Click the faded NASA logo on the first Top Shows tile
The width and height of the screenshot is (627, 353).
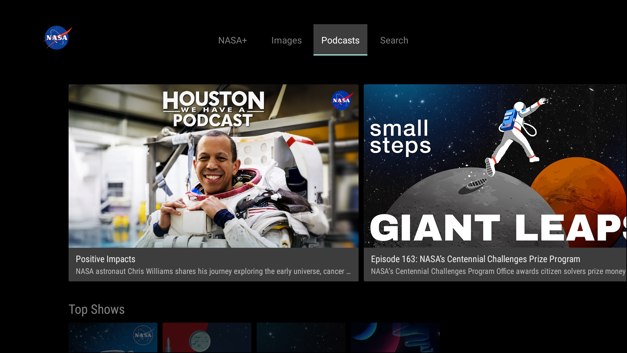[x=143, y=335]
